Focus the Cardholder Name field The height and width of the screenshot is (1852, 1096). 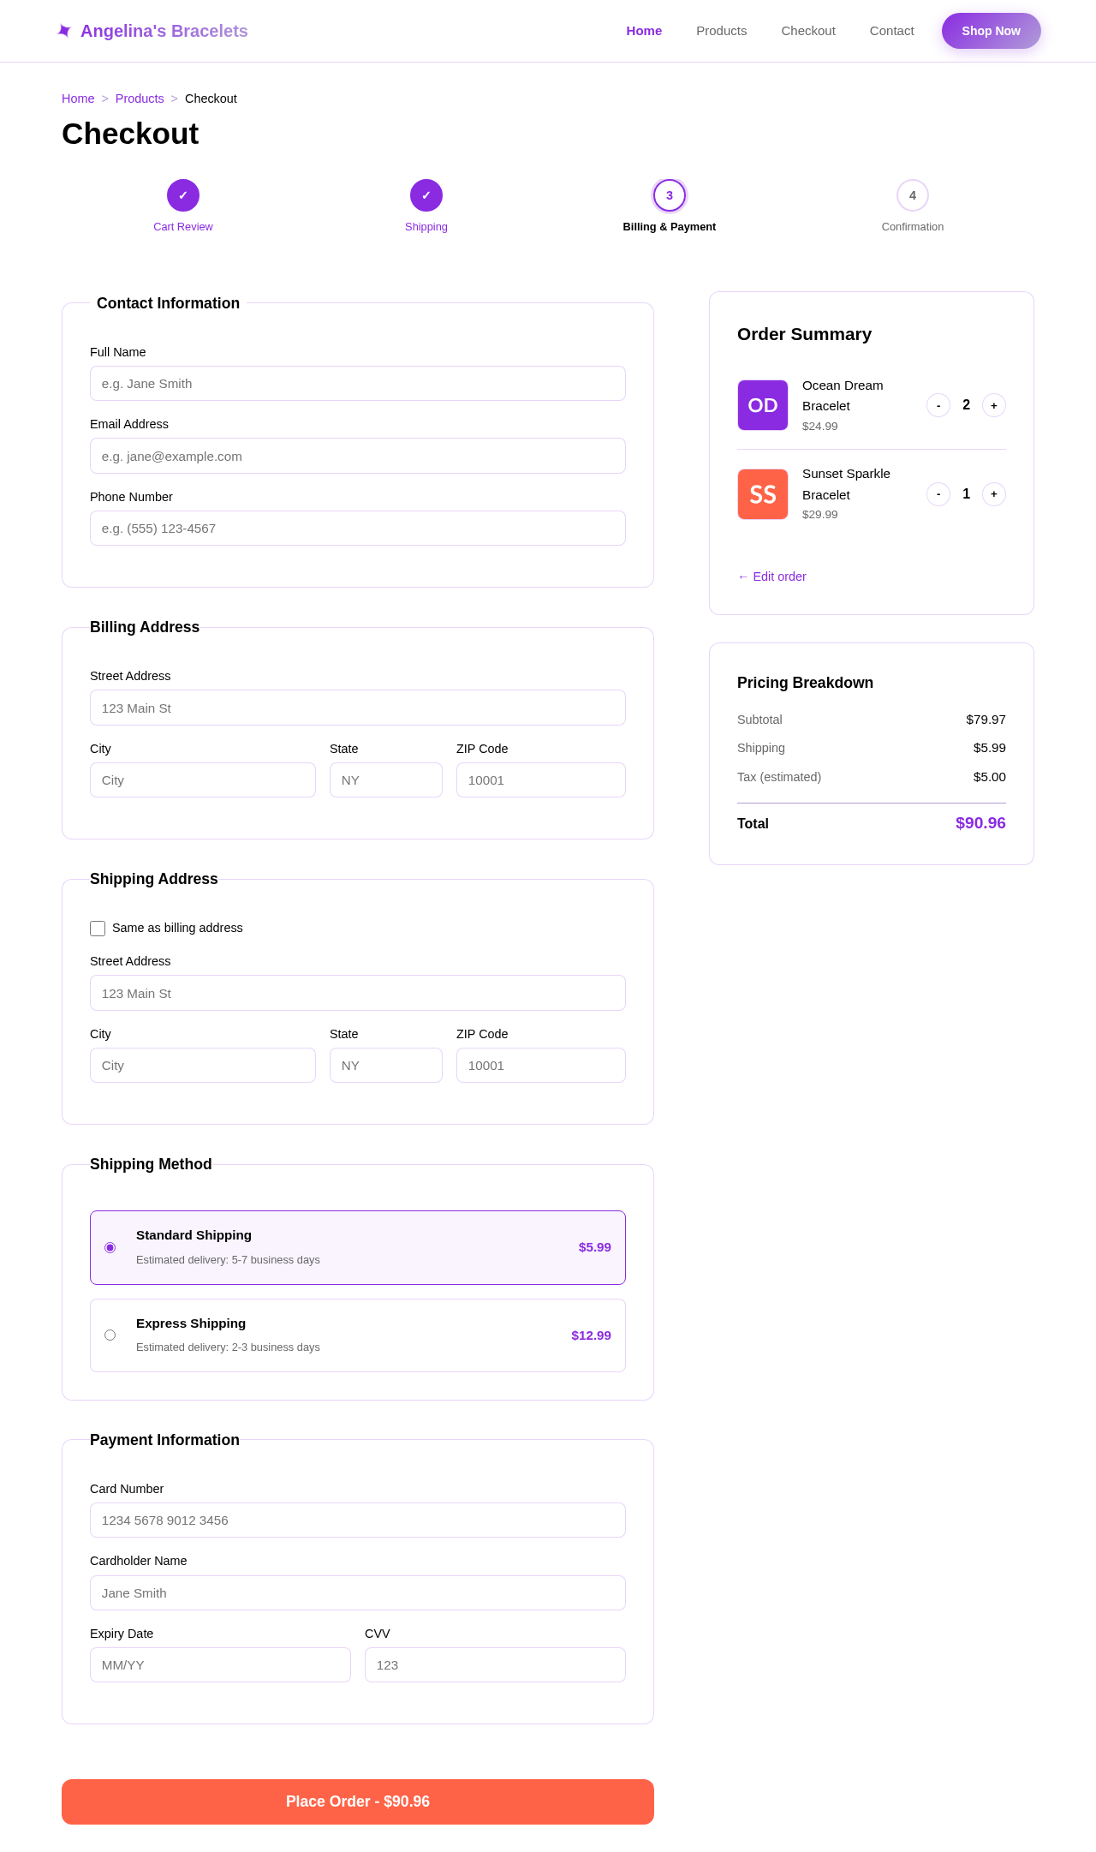click(358, 1593)
